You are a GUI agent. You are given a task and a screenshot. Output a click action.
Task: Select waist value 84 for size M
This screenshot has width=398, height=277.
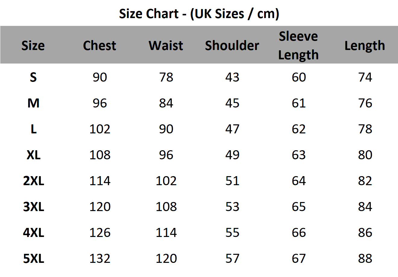(x=166, y=103)
